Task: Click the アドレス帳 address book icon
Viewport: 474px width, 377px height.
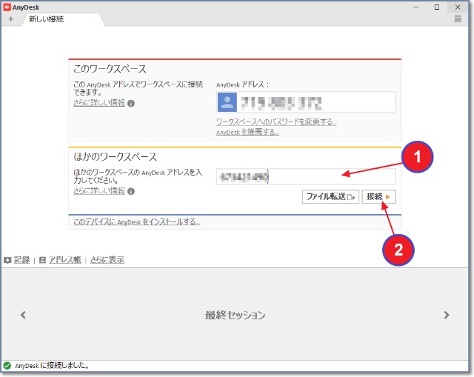Action: tap(42, 260)
